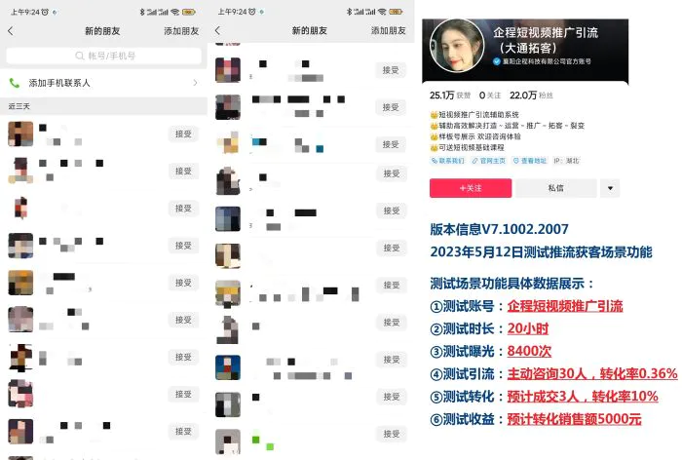Open the 查看地址 location link
This screenshot has height=460, width=682.
tap(530, 161)
